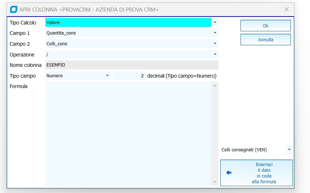The image size is (310, 193).
Task: Close the APRI COLONNA dialog
Action: pyautogui.click(x=287, y=9)
